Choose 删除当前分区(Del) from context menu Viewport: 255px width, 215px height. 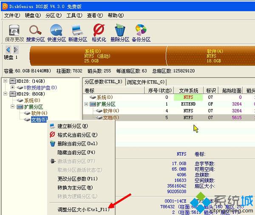point(78,144)
